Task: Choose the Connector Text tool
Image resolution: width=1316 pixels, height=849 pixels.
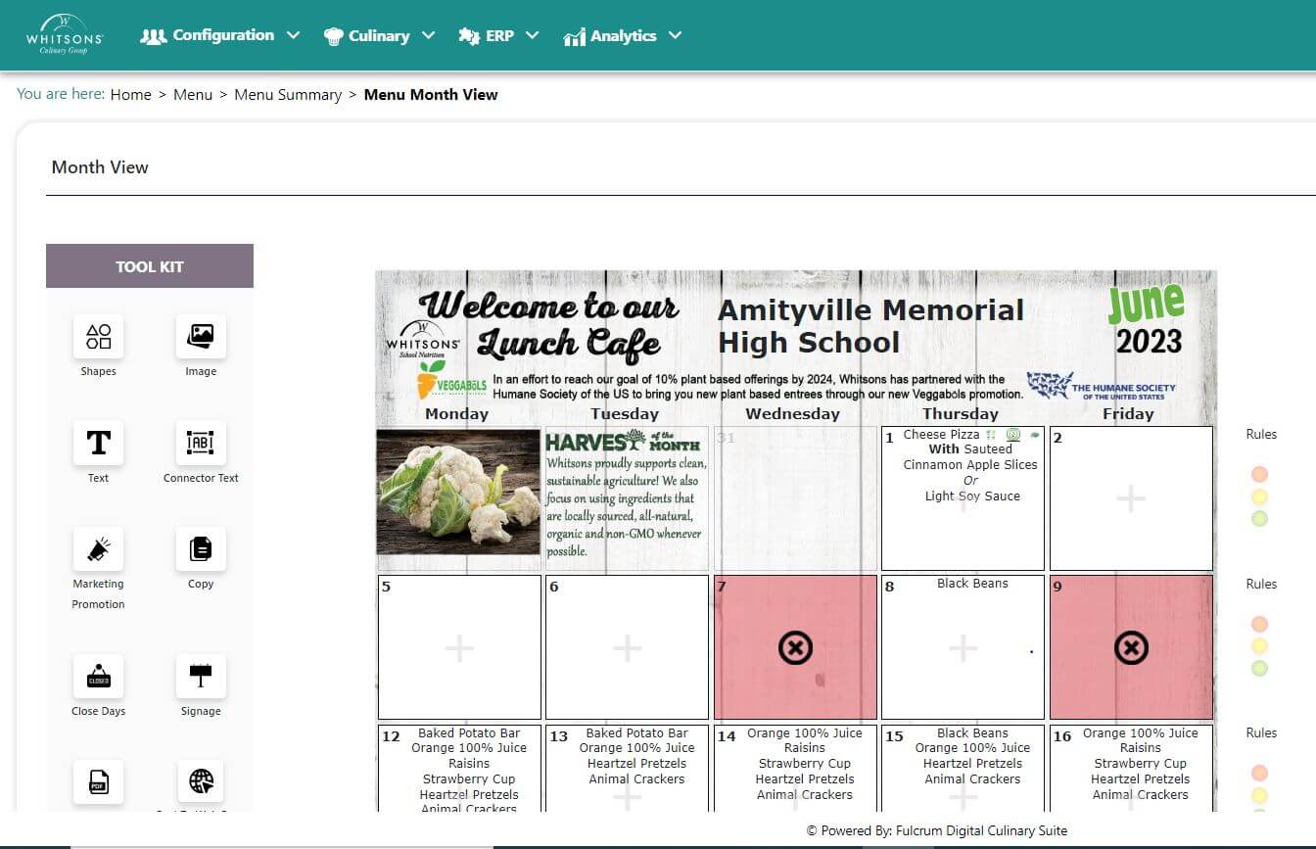Action: coord(201,444)
